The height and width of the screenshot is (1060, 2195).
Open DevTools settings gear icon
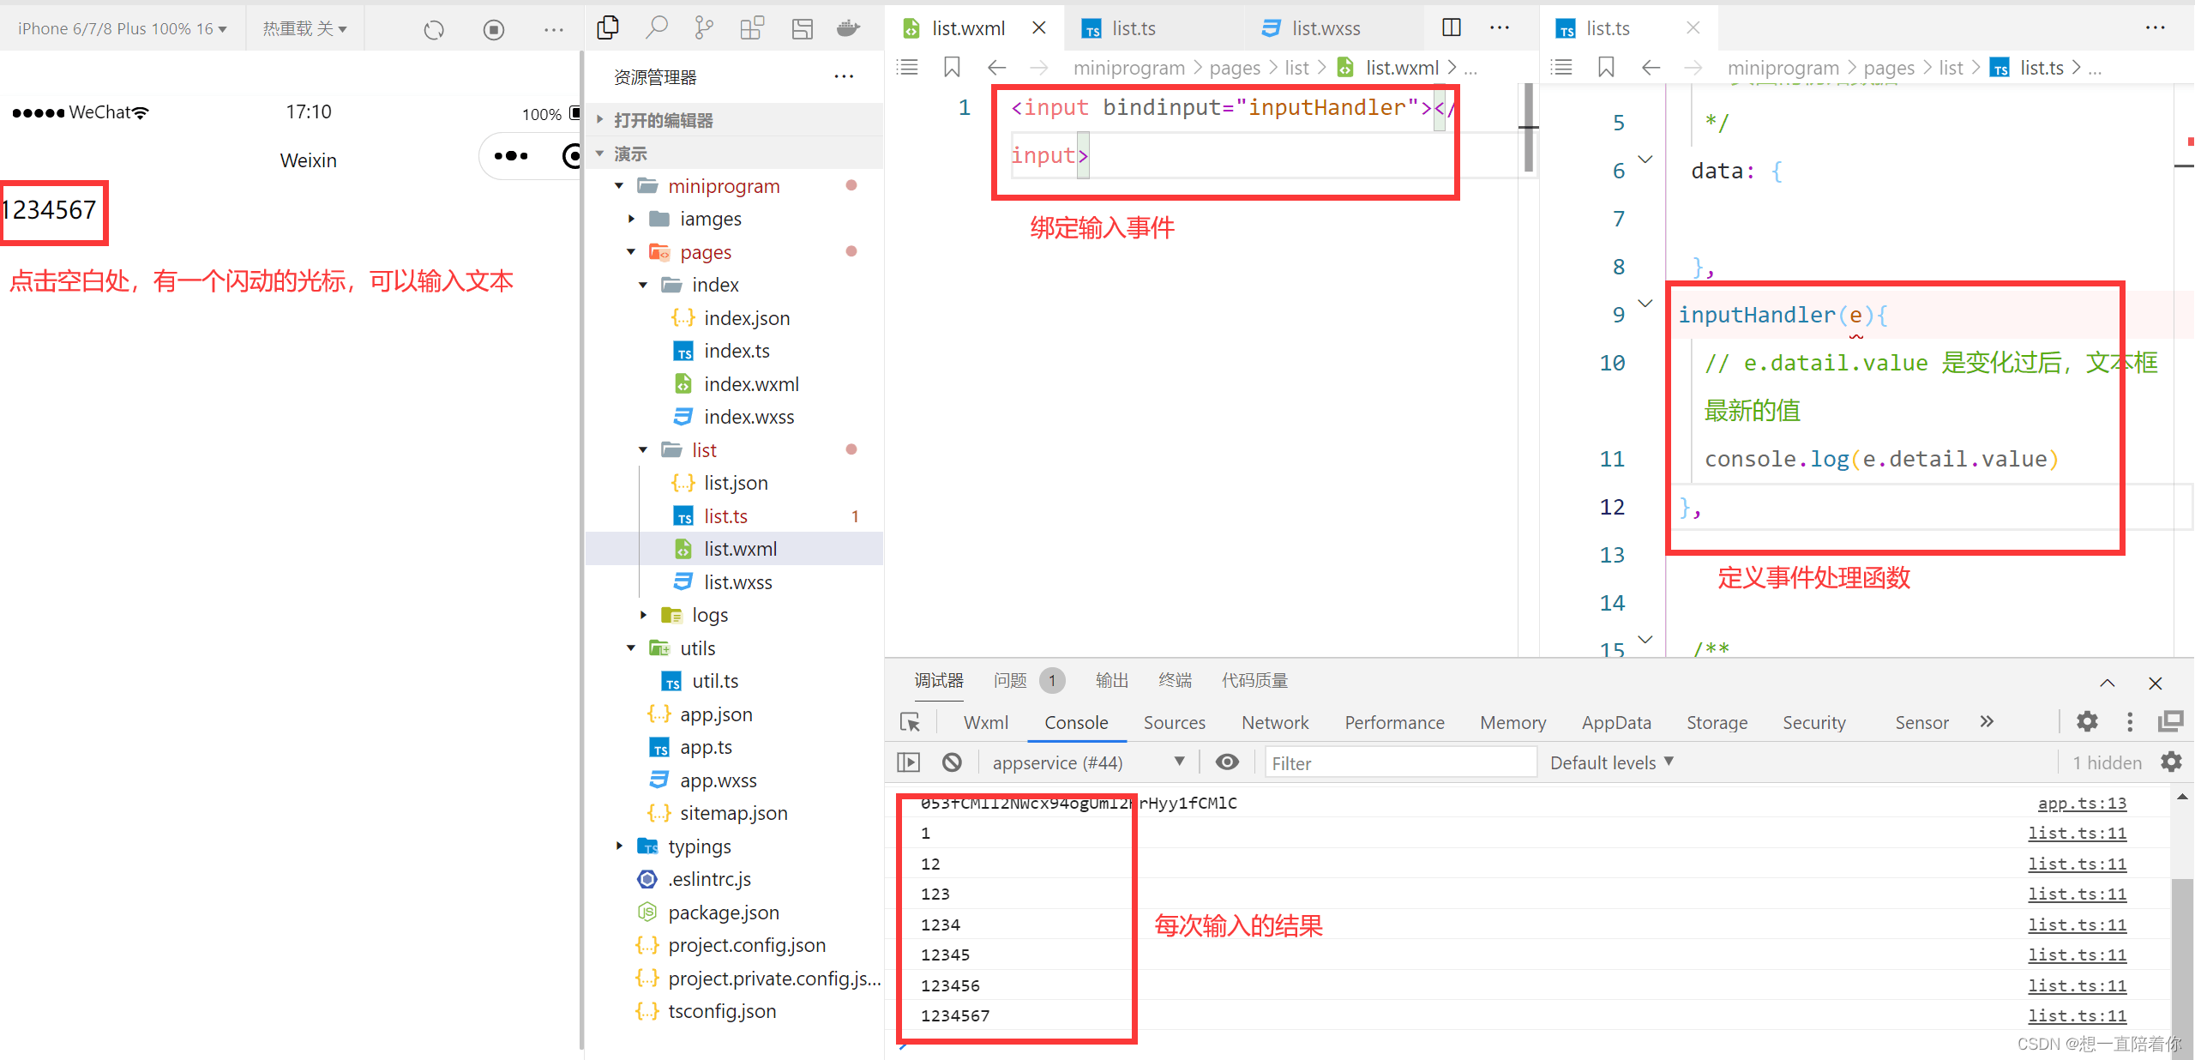pos(2087,721)
